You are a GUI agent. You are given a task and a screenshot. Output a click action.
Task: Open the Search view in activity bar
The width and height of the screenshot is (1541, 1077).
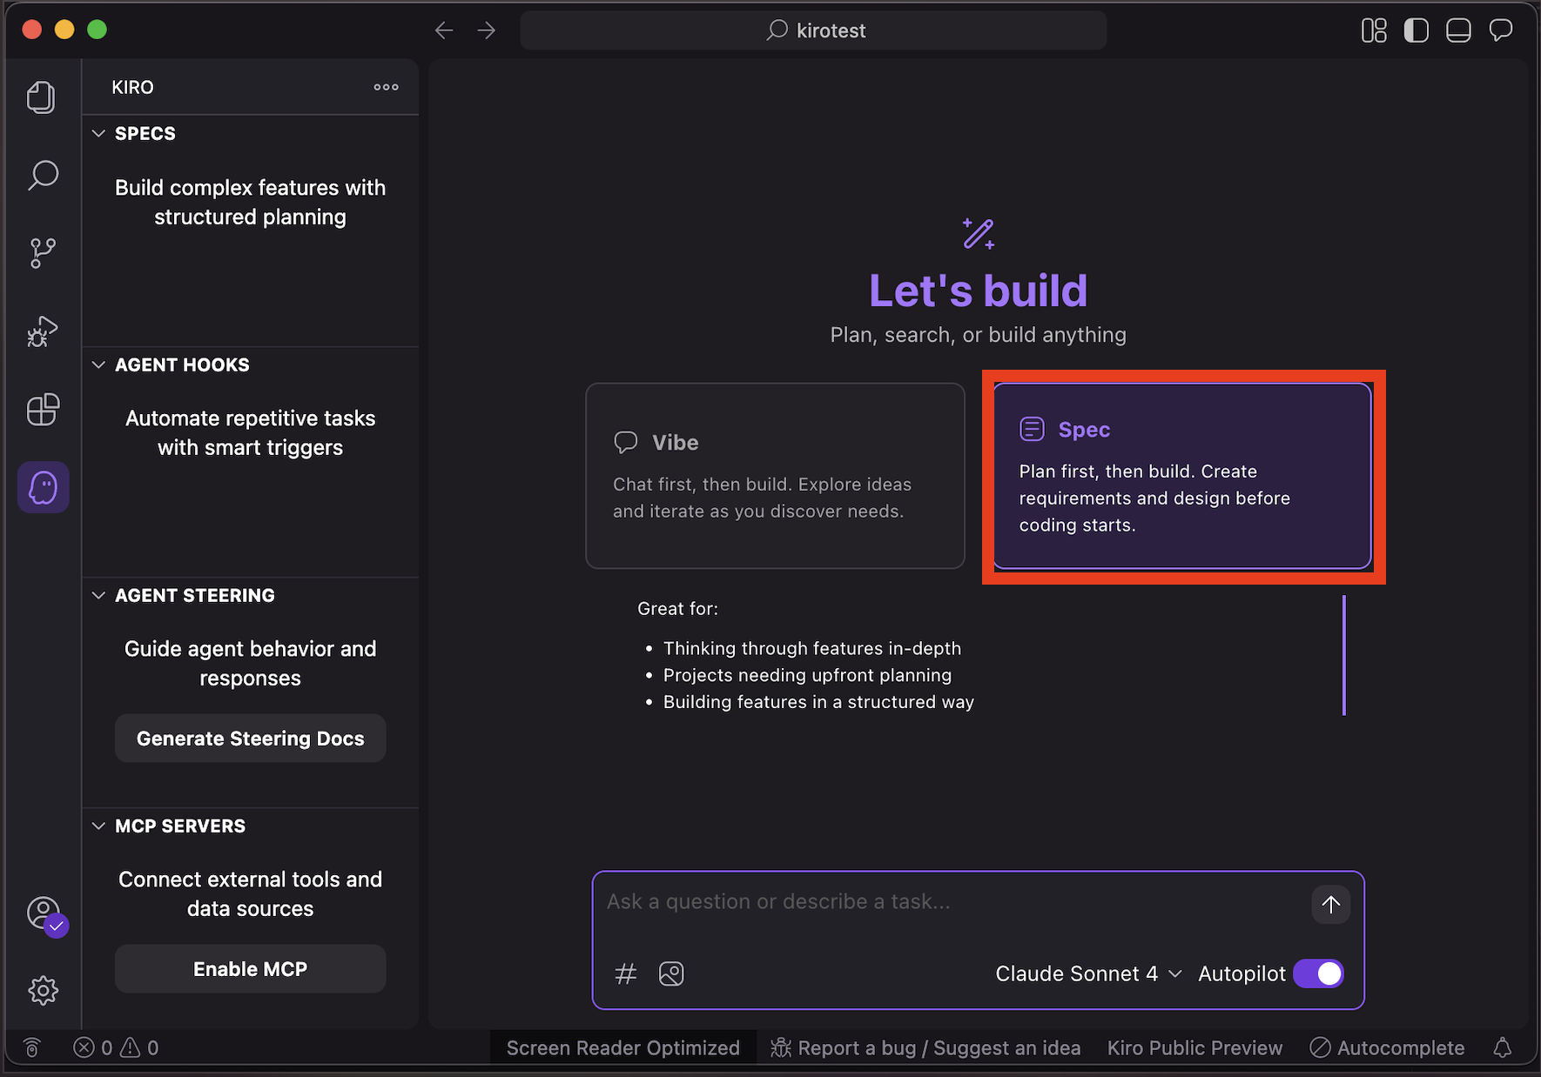point(43,175)
